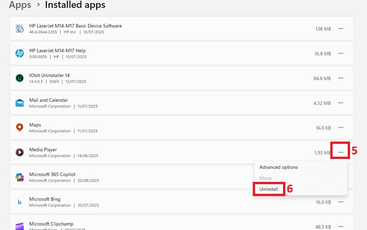Viewport: 367px width, 230px height.
Task: Click the Microsoft 365 Copilot icon
Action: (x=20, y=177)
